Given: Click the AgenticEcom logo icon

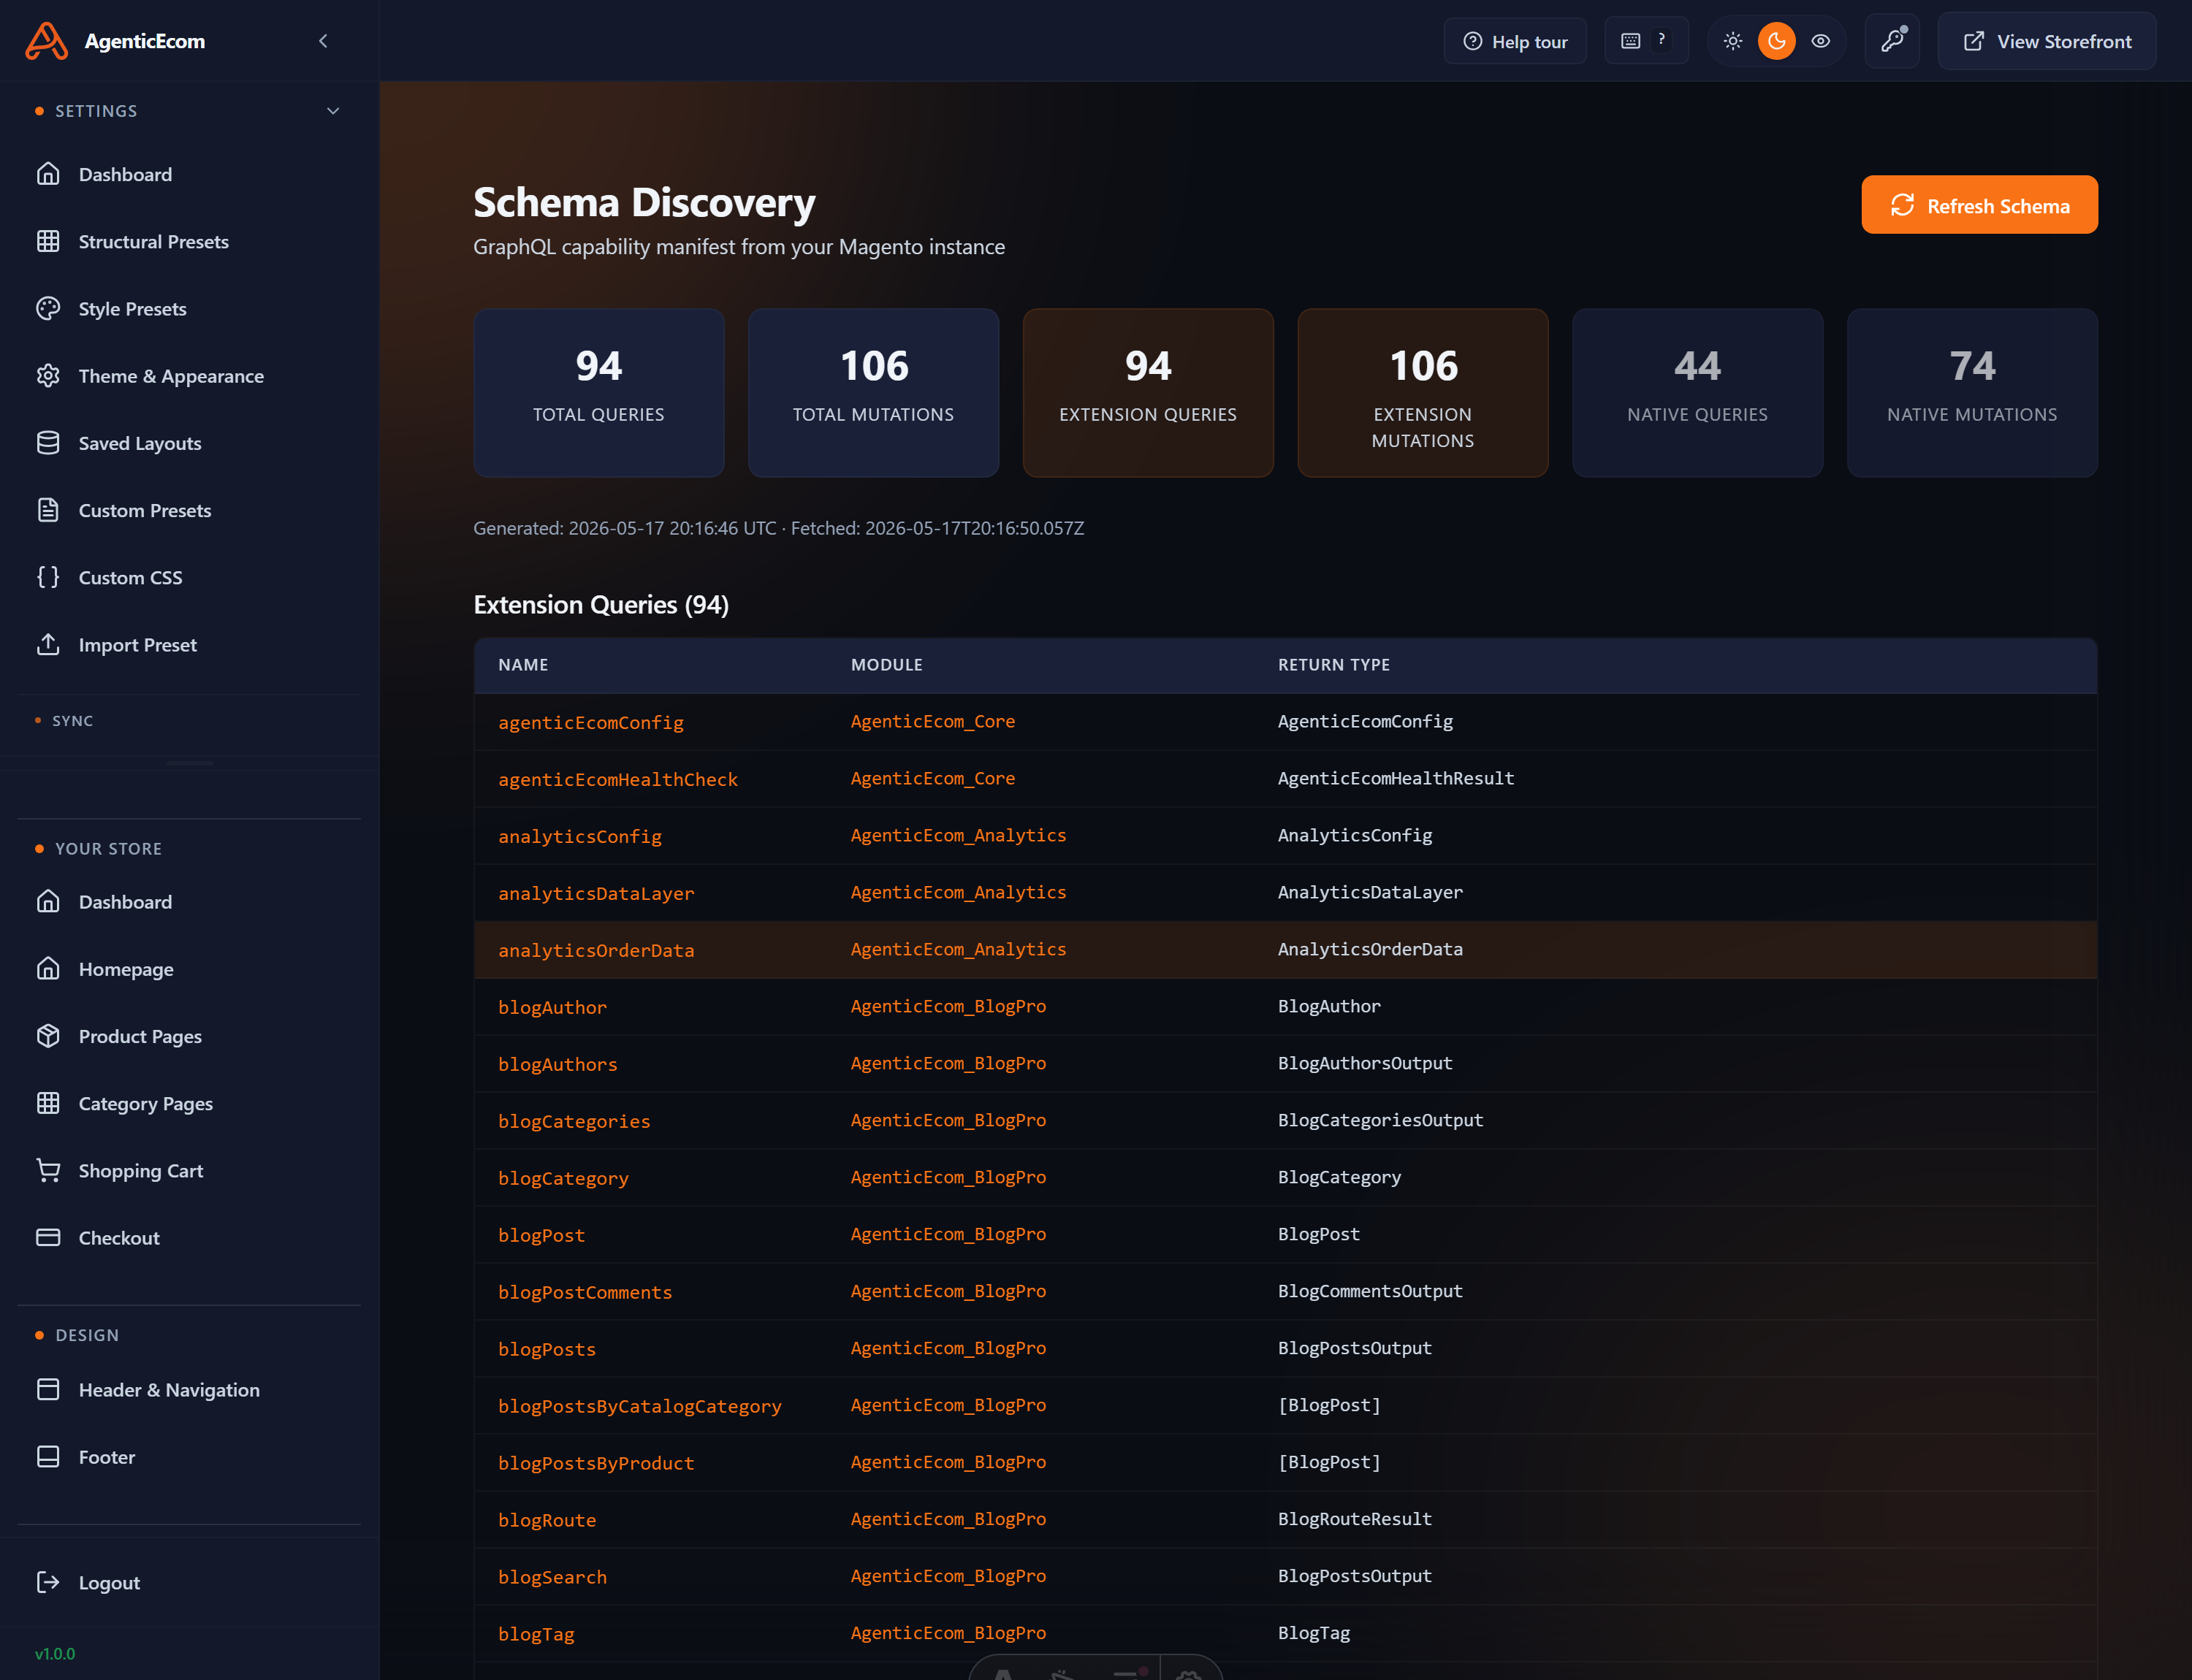Looking at the screenshot, I should (x=46, y=41).
